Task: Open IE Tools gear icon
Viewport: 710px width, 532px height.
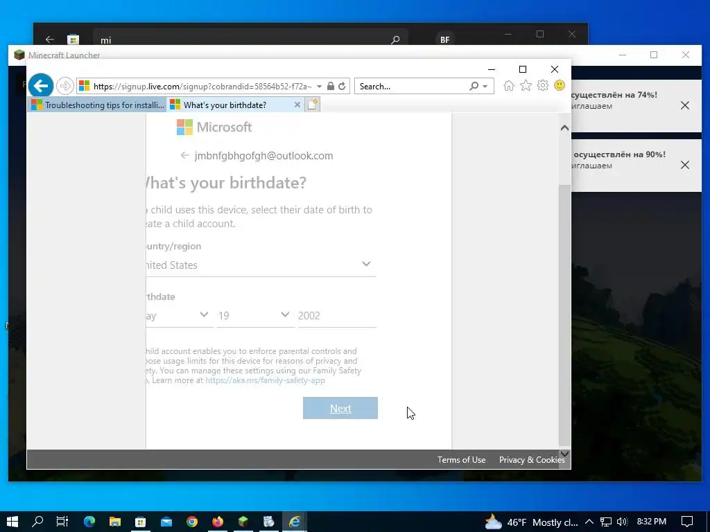Action: pos(542,85)
